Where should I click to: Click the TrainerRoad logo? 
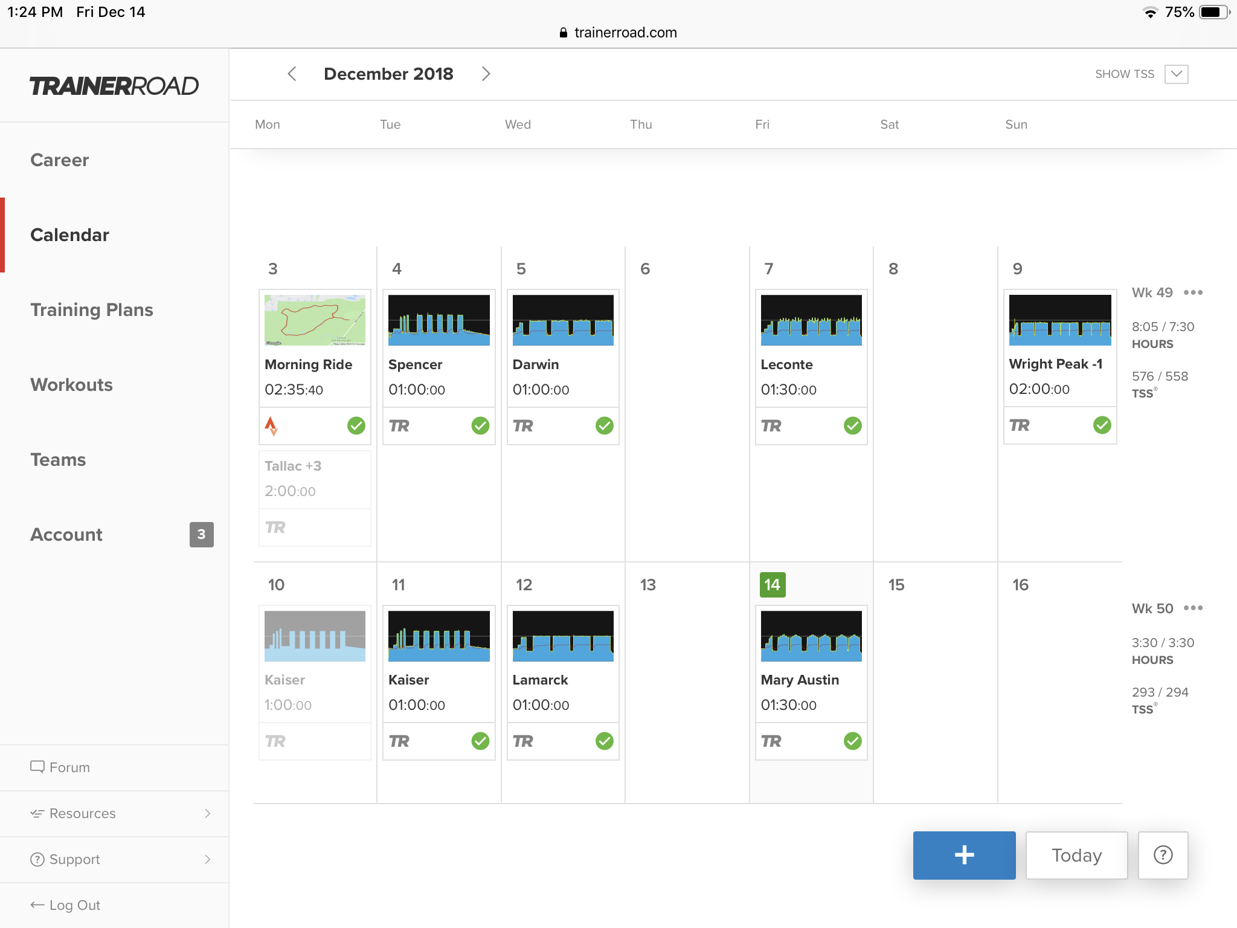114,86
